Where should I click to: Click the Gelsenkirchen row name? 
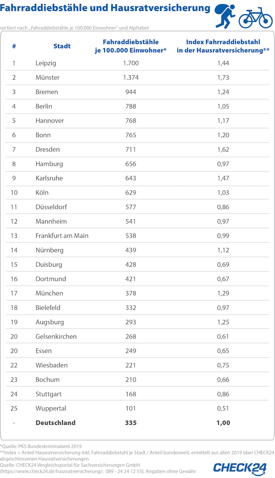[x=56, y=336]
